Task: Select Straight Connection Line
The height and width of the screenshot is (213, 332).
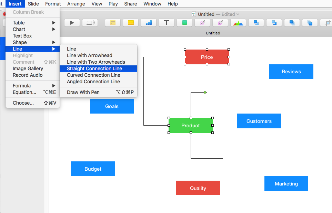Action: pos(99,68)
